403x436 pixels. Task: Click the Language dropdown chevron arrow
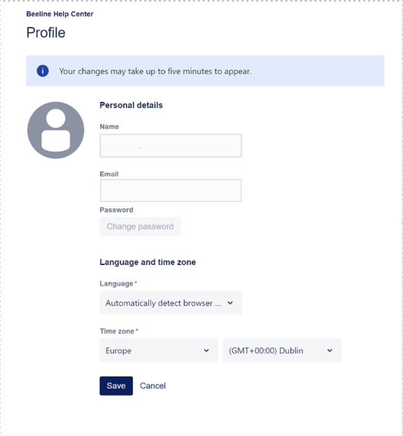230,303
